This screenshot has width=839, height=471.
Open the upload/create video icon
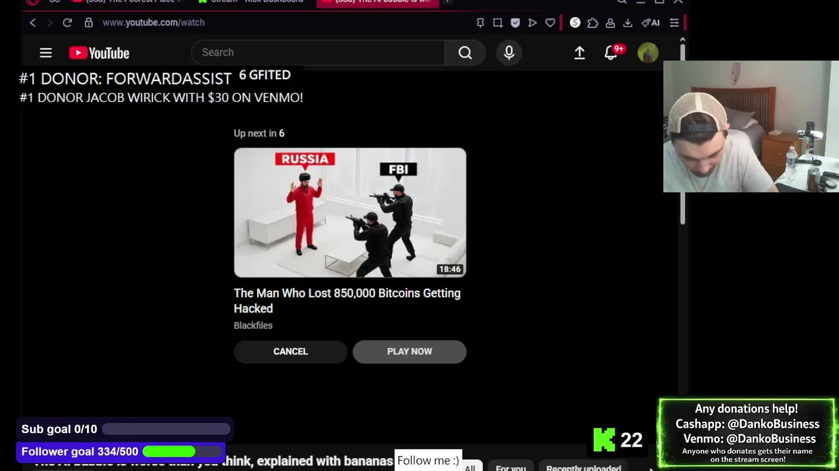tap(579, 53)
